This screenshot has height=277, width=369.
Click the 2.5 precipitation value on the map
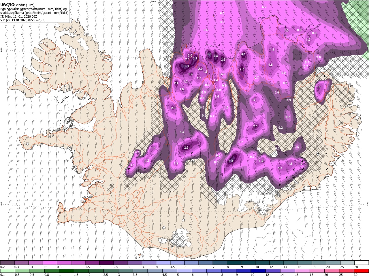242,70
